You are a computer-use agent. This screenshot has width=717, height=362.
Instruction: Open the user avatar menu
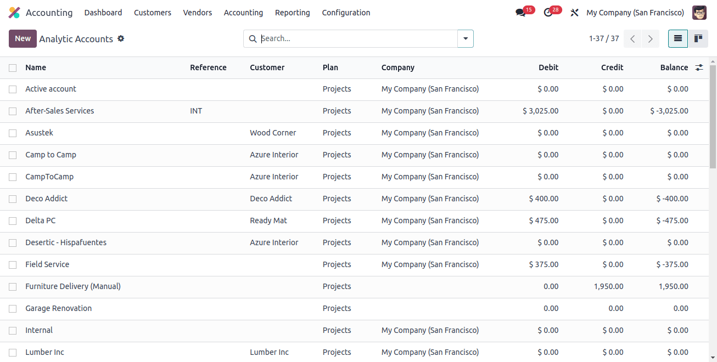click(699, 13)
